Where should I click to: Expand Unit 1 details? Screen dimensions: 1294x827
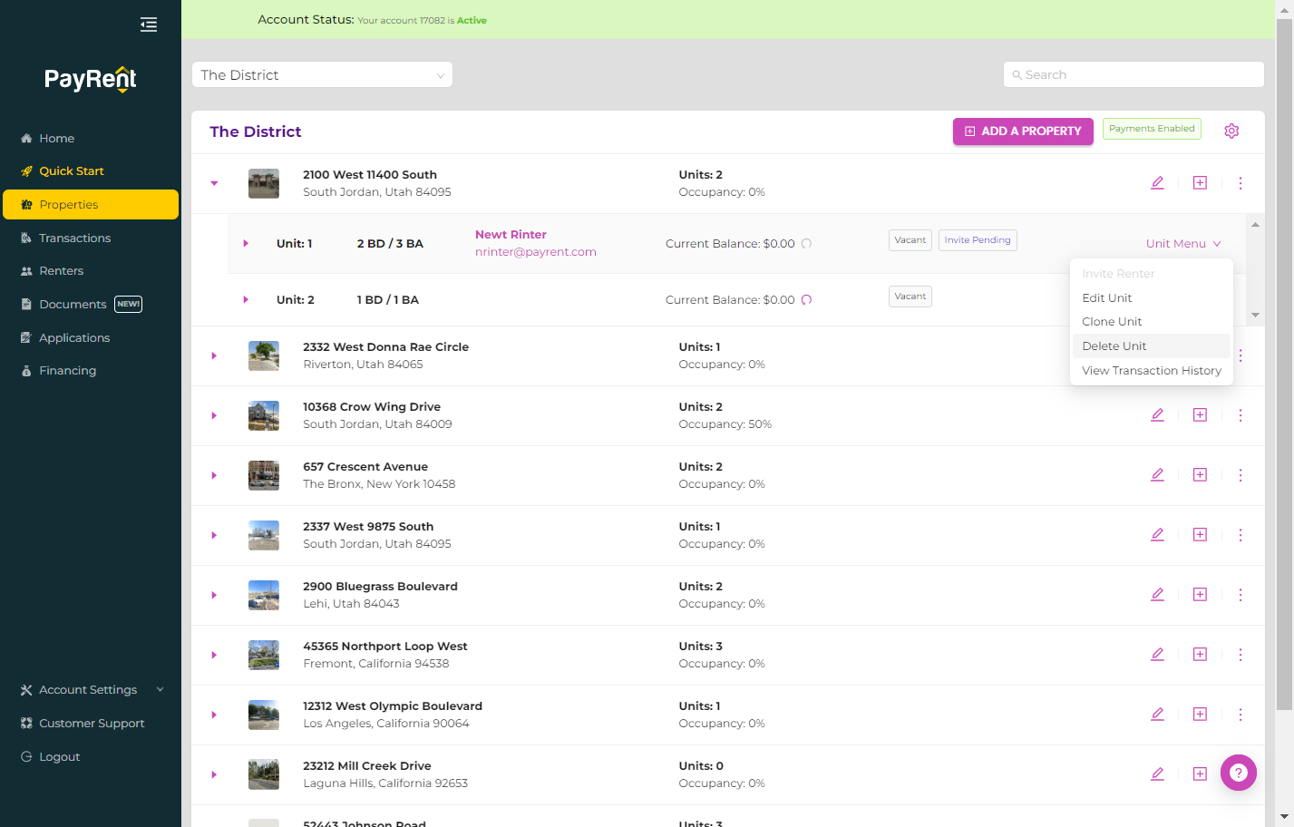coord(246,244)
